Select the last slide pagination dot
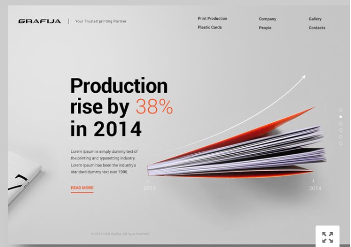Screen dimensions: 351x247 (341, 144)
